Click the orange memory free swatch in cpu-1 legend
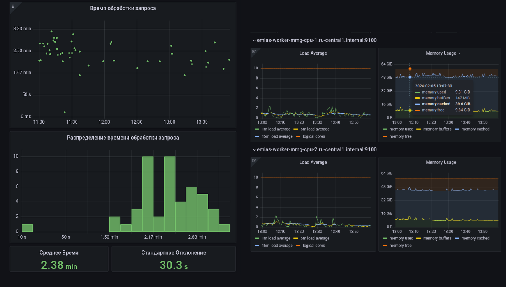Screen dimensions: 506x287 tap(385, 136)
